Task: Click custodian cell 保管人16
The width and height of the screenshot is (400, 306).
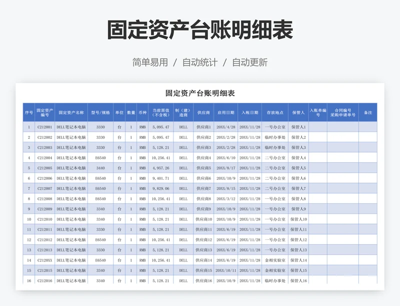Action: pyautogui.click(x=298, y=281)
